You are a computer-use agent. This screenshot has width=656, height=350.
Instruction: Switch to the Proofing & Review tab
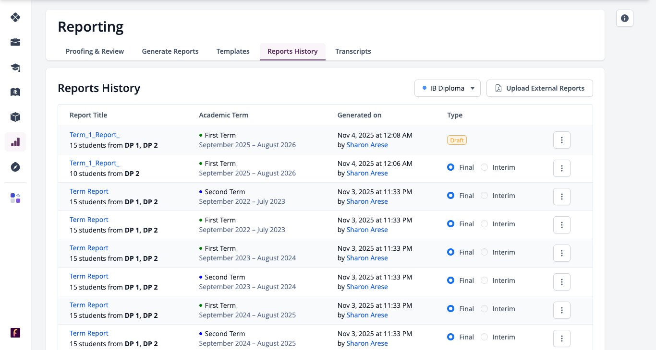point(95,51)
